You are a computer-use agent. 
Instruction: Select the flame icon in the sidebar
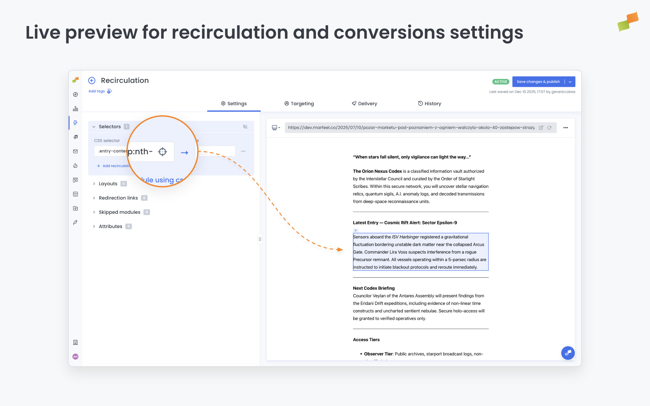point(75,166)
